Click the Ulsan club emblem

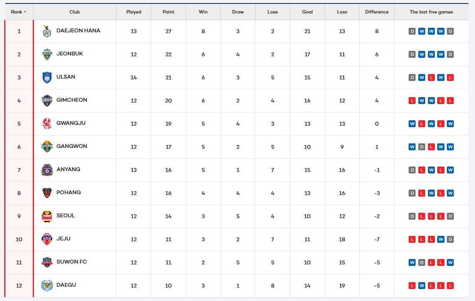tap(47, 77)
